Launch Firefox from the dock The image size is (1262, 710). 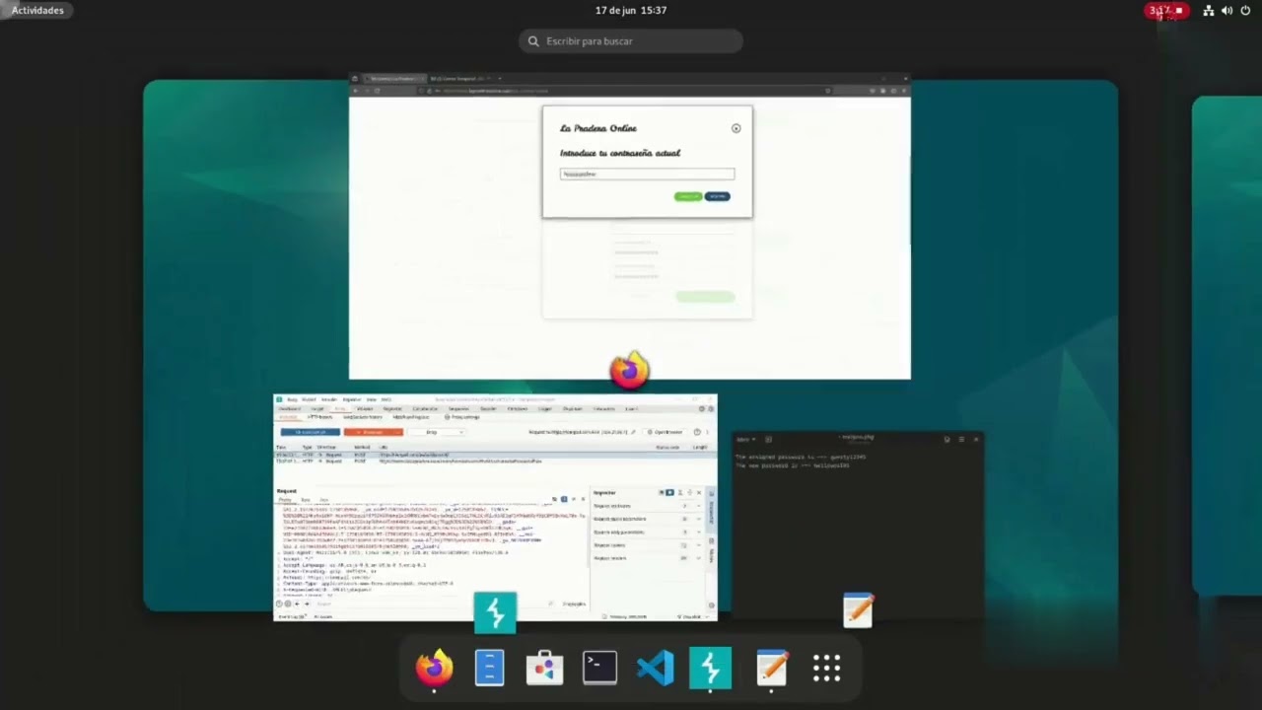pyautogui.click(x=434, y=669)
